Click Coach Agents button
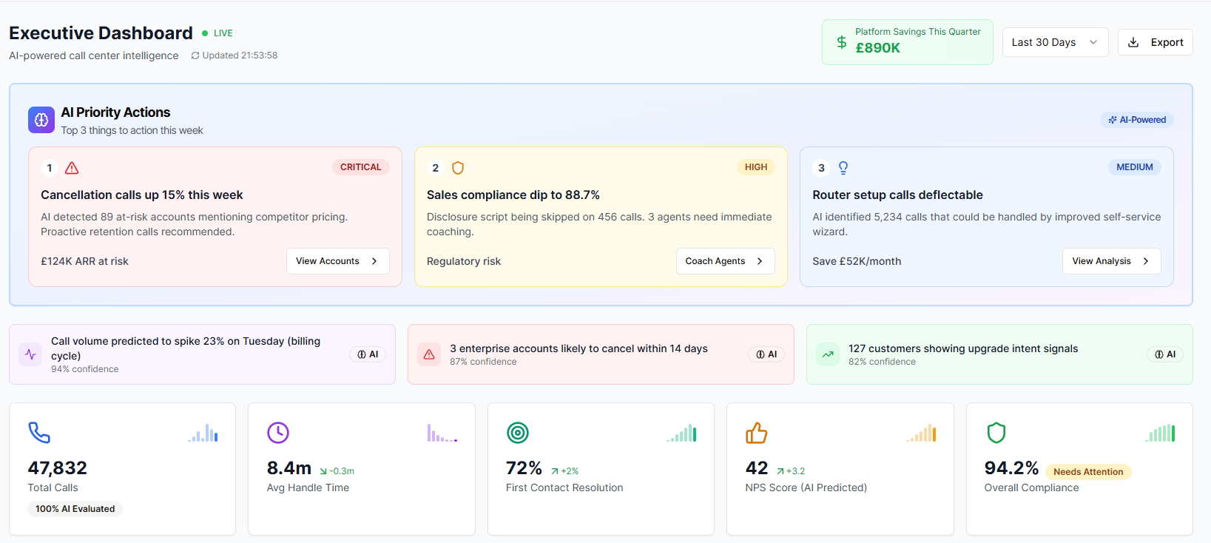Image resolution: width=1211 pixels, height=543 pixels. pyautogui.click(x=725, y=261)
